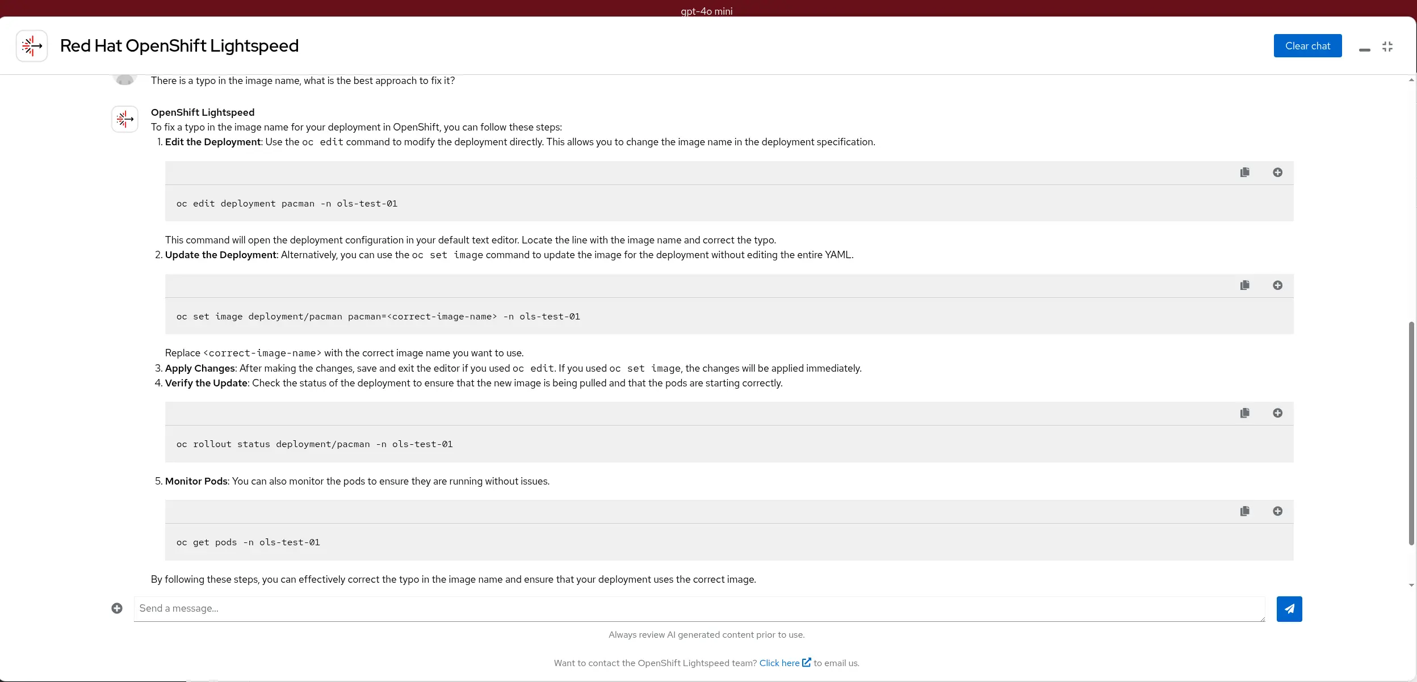
Task: Click plus icon on oc get pods block
Action: coord(1277,511)
